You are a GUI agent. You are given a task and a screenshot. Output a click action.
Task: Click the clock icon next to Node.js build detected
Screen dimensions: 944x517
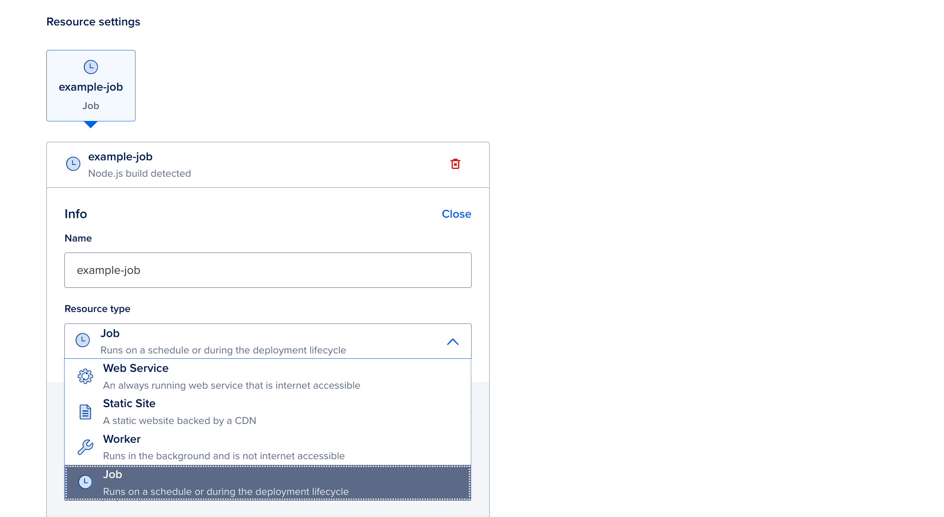pos(73,164)
